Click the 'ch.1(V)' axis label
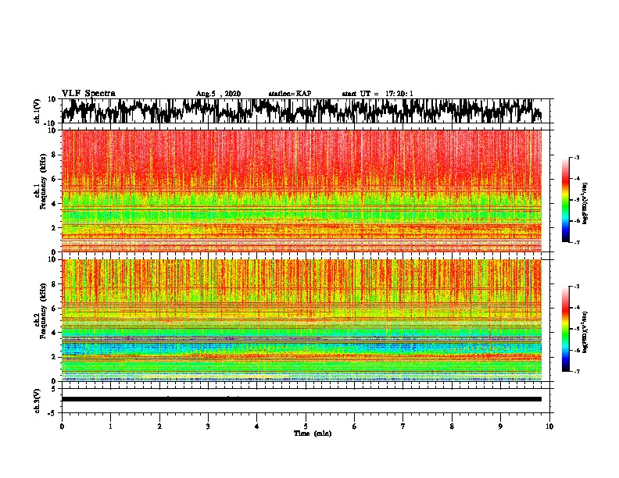619x478 pixels. [38, 111]
